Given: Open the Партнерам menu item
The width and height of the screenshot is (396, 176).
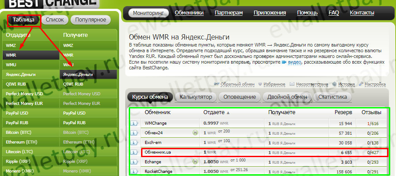Looking at the screenshot, I should click(x=228, y=13).
